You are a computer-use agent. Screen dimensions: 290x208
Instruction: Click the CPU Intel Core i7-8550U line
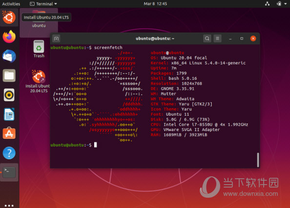click(x=199, y=125)
